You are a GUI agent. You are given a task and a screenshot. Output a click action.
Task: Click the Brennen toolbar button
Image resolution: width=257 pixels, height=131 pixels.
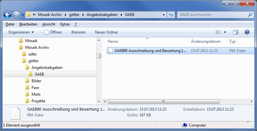click(x=78, y=32)
